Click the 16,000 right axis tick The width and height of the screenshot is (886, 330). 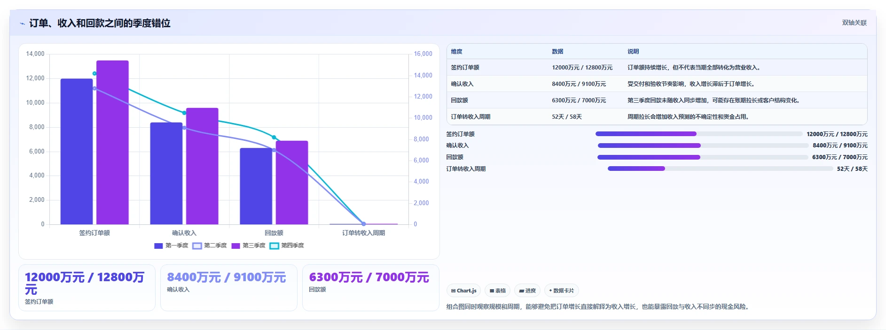pos(423,54)
